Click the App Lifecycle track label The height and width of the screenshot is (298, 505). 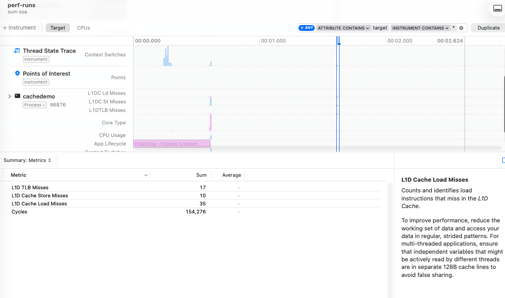(110, 144)
